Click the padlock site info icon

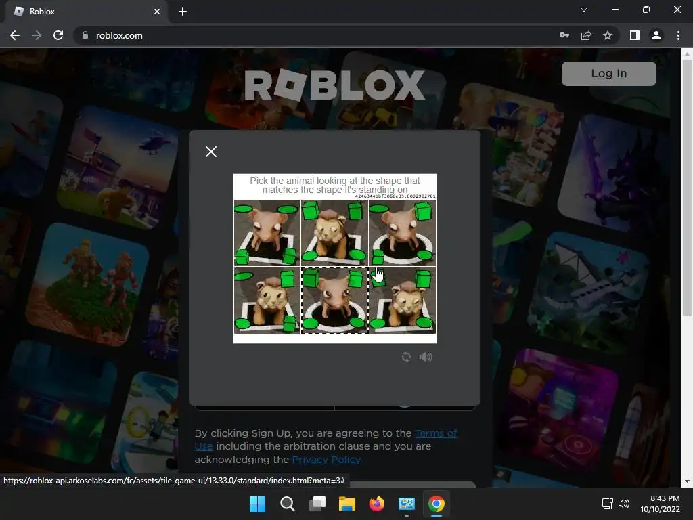pos(85,35)
